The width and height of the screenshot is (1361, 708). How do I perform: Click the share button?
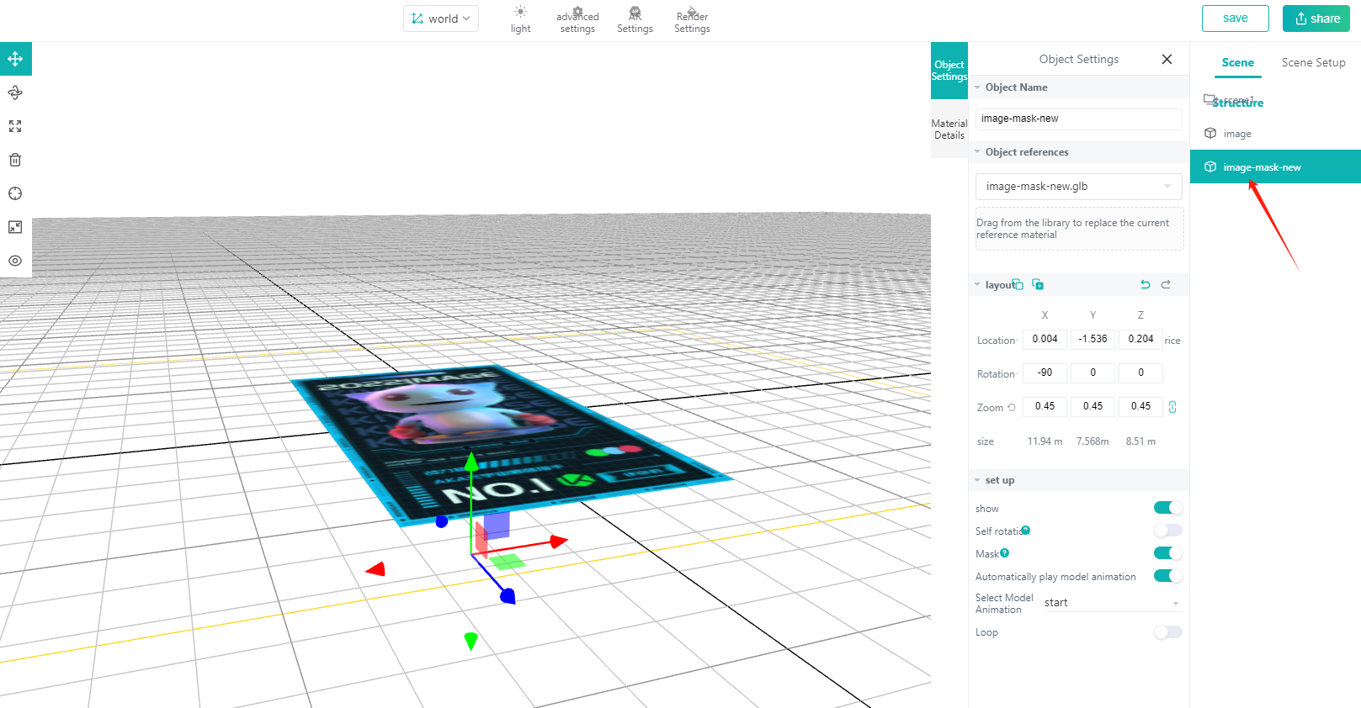click(1316, 18)
